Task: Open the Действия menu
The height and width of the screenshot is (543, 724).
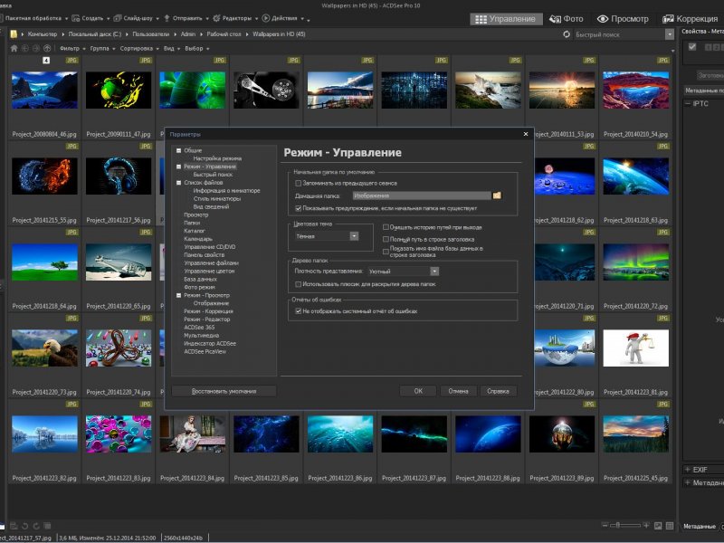Action: coord(283,18)
